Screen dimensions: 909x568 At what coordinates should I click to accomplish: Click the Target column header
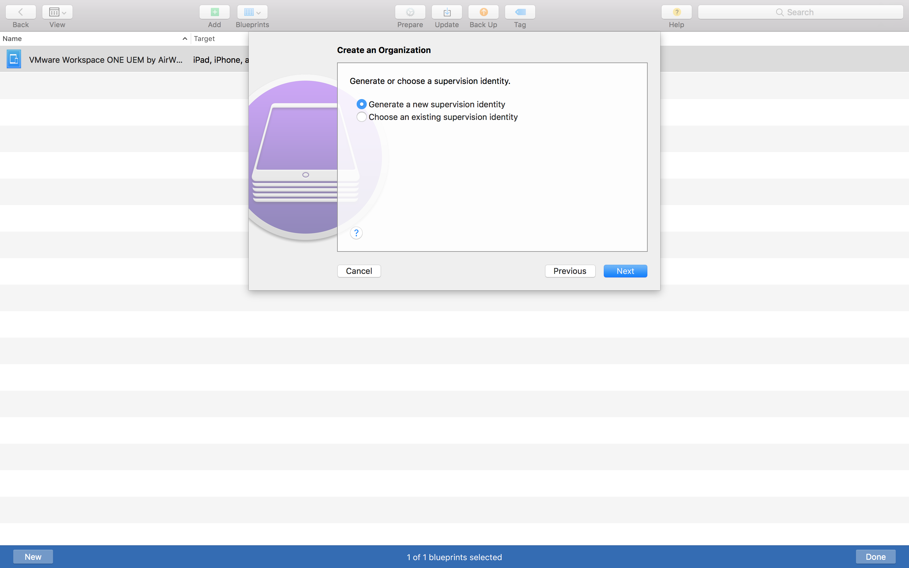point(205,39)
